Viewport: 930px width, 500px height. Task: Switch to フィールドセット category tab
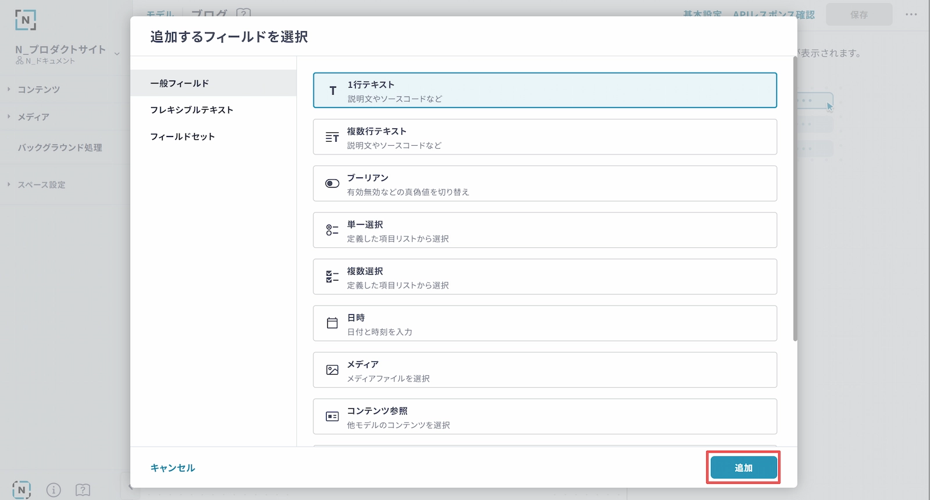tap(183, 136)
